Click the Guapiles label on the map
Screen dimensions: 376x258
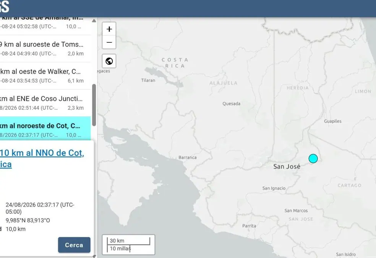click(x=332, y=121)
